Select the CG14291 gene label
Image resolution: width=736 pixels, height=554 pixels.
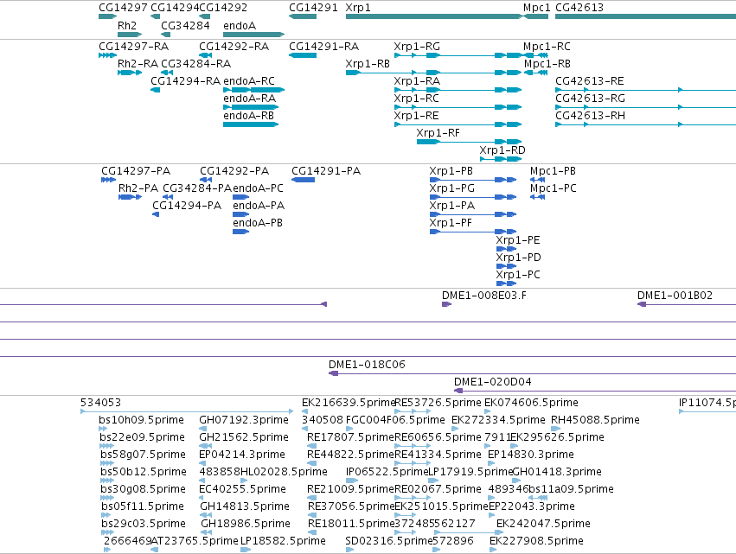point(313,8)
